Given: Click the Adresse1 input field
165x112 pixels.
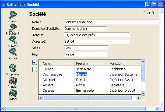Looking at the screenshot, I should click(x=96, y=35).
